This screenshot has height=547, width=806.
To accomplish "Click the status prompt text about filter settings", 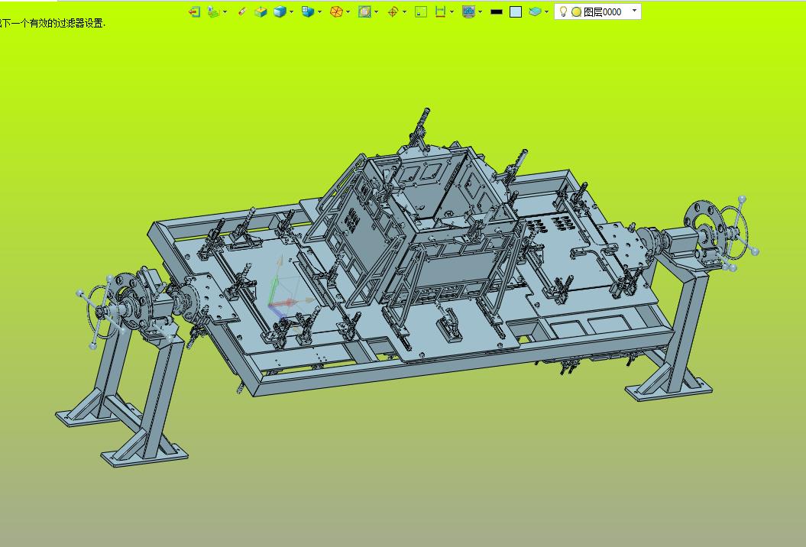I will coord(53,23).
